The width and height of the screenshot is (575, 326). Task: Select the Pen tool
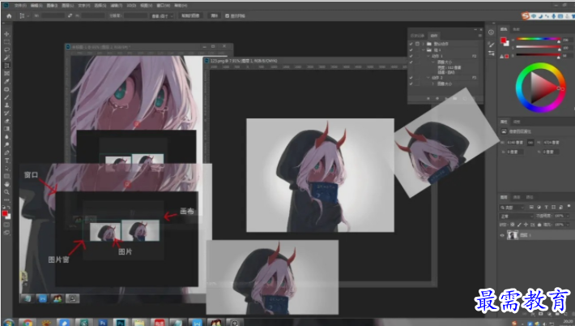[x=6, y=152]
